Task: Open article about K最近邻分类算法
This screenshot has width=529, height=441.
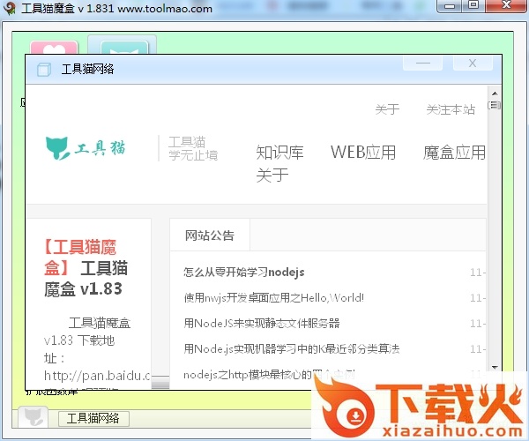Action: coord(292,348)
